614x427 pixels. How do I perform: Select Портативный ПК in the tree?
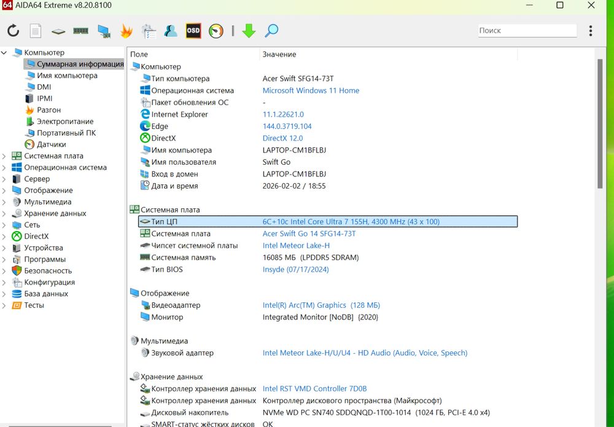click(66, 133)
